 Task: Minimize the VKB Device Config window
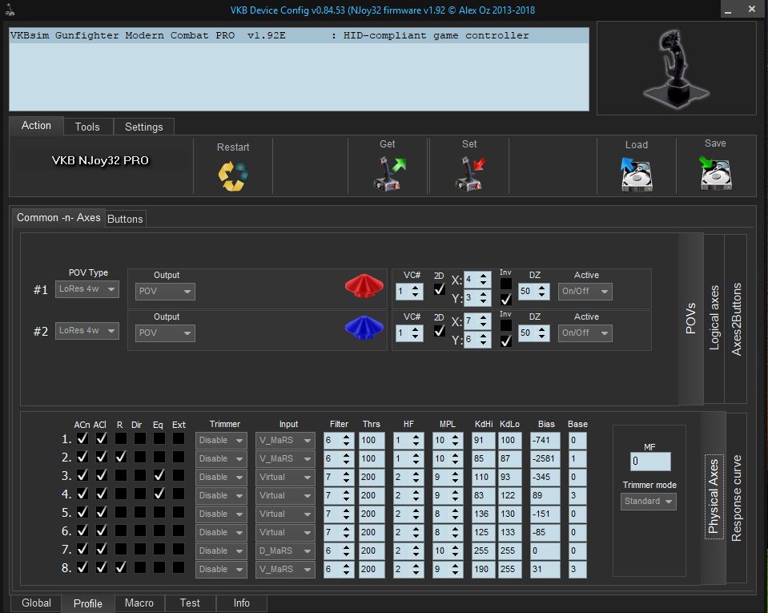coord(728,10)
